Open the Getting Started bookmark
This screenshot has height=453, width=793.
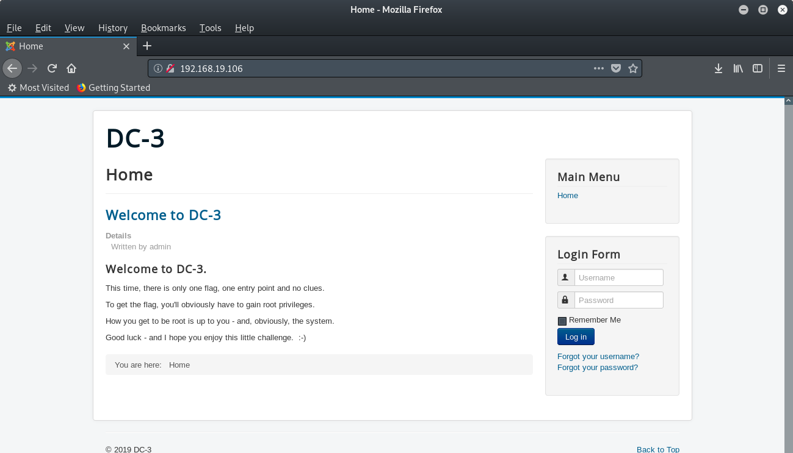[x=114, y=88]
